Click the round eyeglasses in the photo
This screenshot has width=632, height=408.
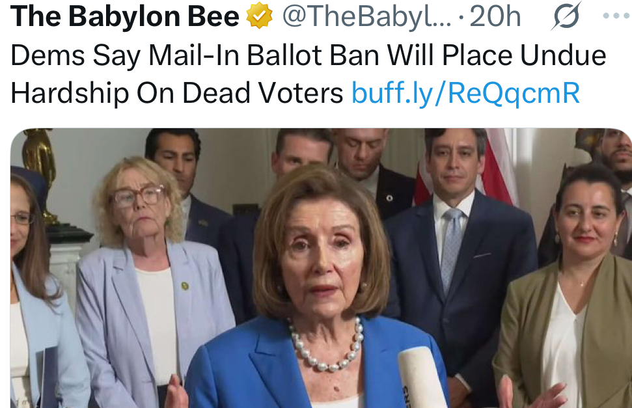[138, 197]
